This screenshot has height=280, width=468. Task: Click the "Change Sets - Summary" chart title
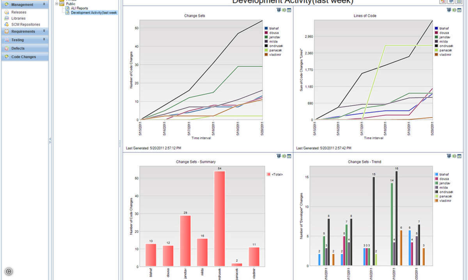tap(196, 162)
